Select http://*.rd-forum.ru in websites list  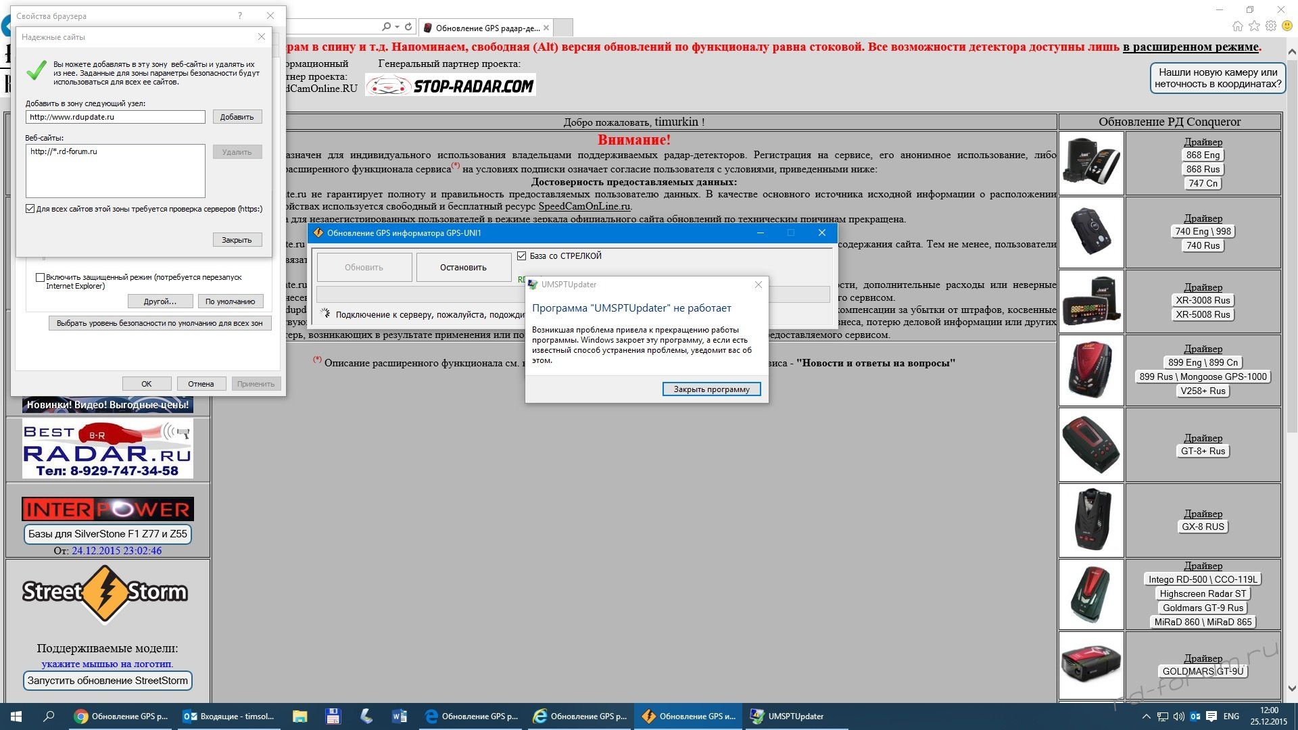(64, 151)
